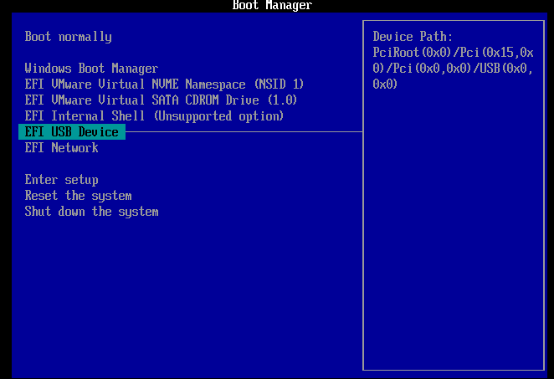
Task: Select EFI Internal Shell boot option
Action: 154,116
